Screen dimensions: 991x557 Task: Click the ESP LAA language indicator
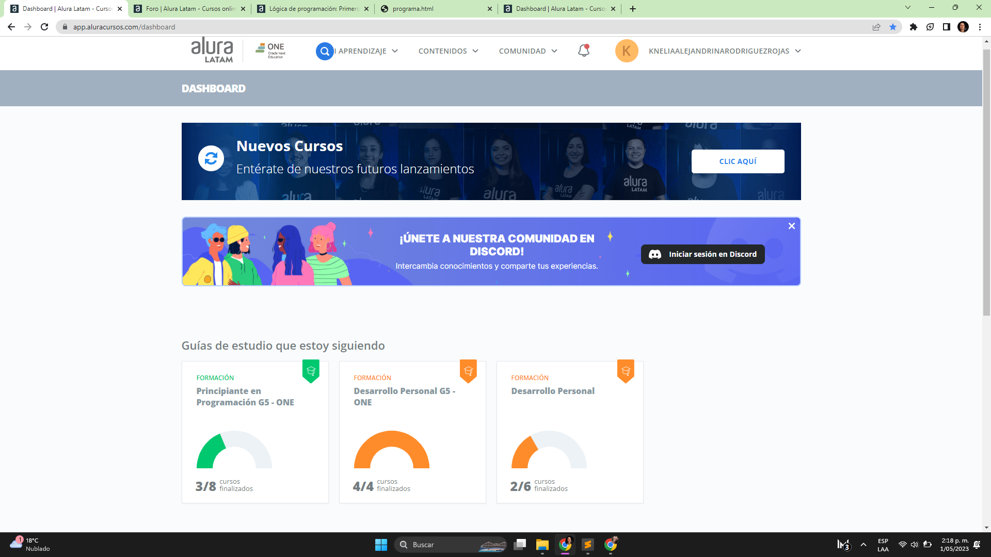[883, 545]
